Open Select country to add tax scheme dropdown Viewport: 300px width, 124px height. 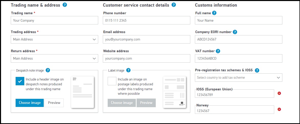coord(238,78)
